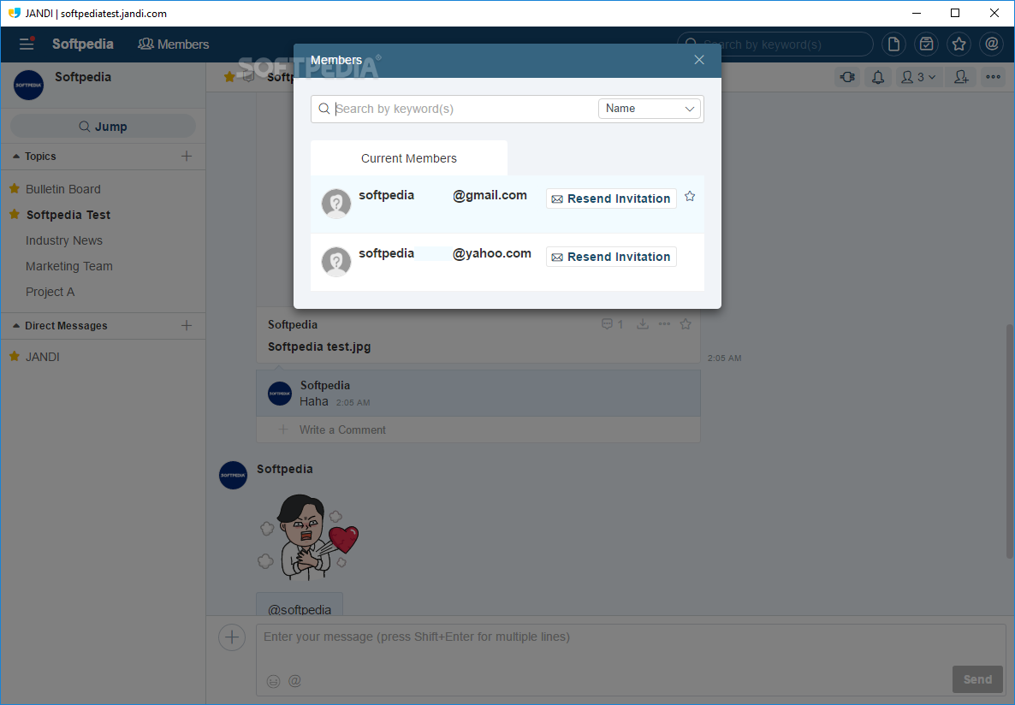Star the gmail.com member

[x=690, y=197]
